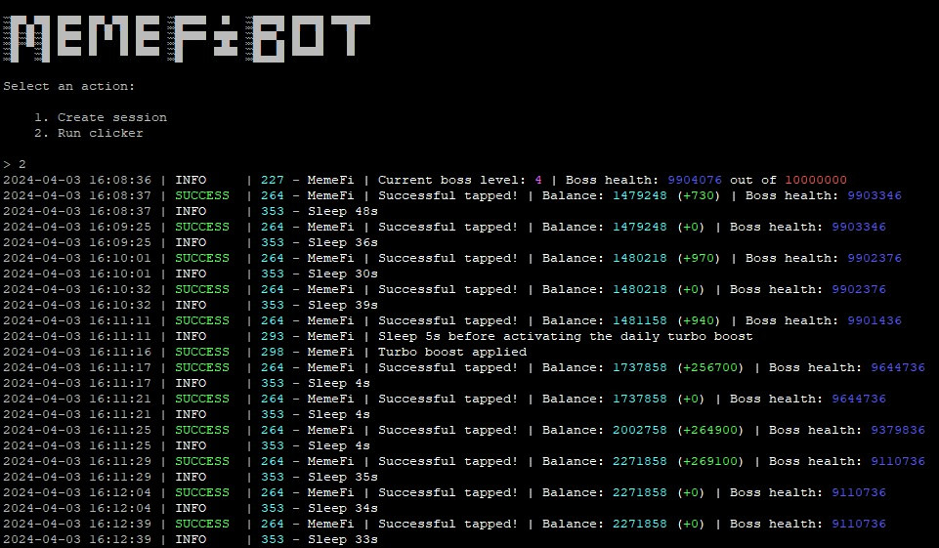Click 'Sleep 33s' log entry
939x548 pixels.
(x=343, y=539)
